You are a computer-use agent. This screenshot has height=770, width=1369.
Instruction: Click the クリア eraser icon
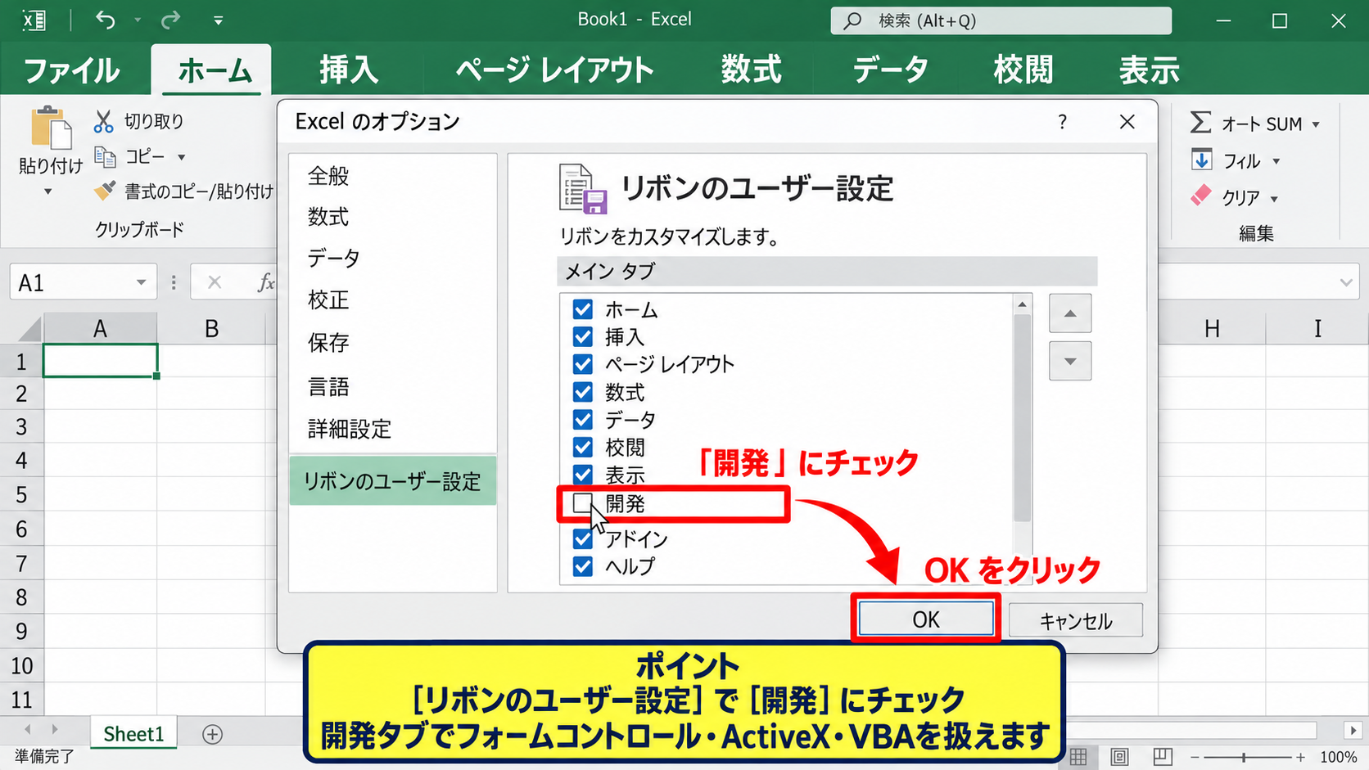point(1201,196)
